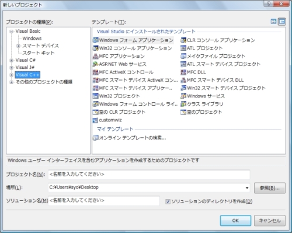Viewport: 292px width, 233px height.
Task: Open the dialog help question button
Action: [269, 4]
